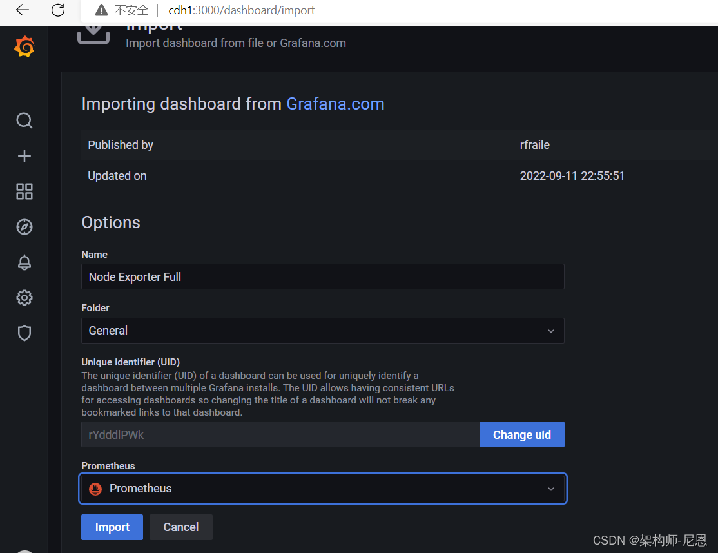Click the Grafana logo home icon
718x553 pixels.
(x=24, y=46)
